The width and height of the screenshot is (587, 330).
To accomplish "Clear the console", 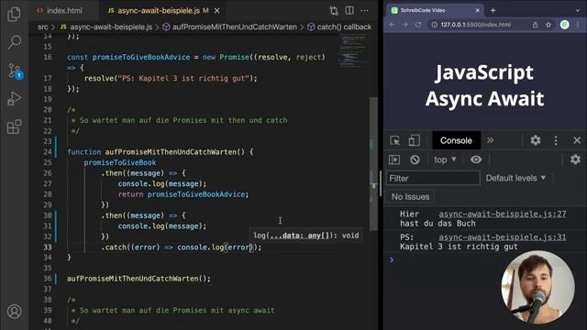I will pos(415,159).
